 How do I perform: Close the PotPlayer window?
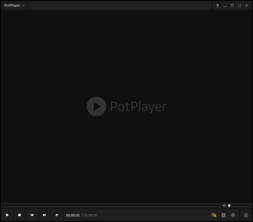(x=247, y=6)
